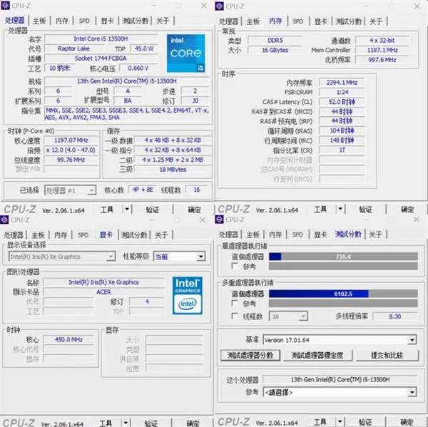Click 确定 in the DDR5 memory window
428x427 pixels.
point(407,210)
